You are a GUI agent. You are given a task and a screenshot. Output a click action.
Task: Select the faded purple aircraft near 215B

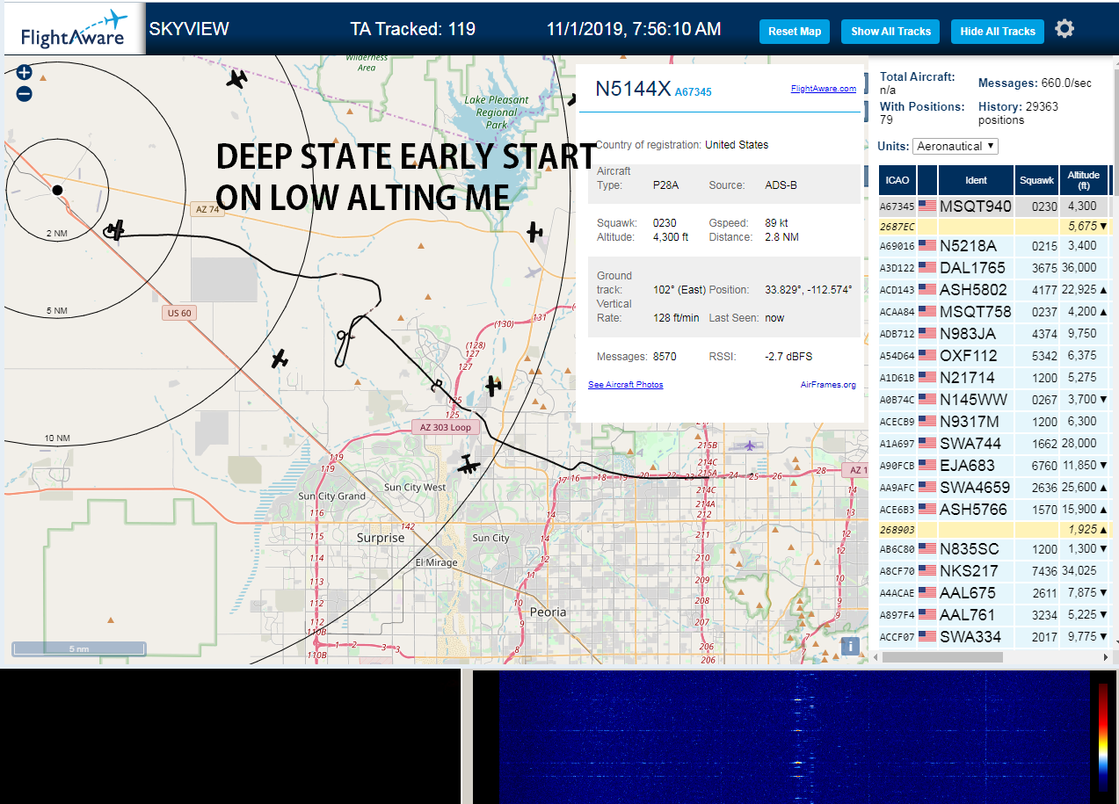point(749,445)
